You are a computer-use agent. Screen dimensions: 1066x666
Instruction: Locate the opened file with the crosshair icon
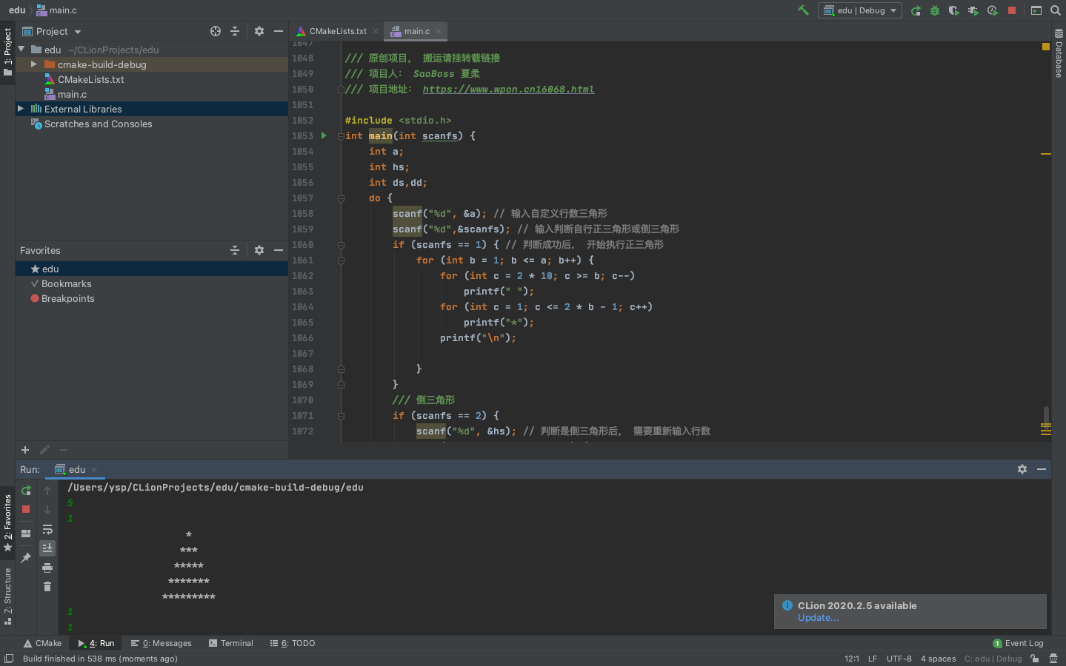pos(216,31)
